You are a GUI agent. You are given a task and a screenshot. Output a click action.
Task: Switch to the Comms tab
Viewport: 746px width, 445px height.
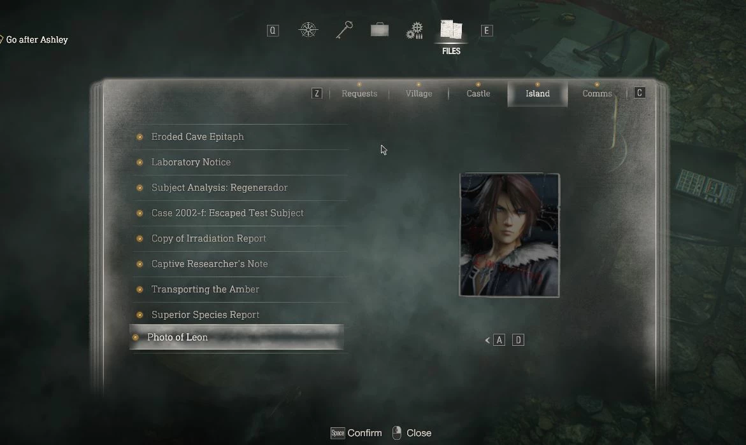pos(597,93)
